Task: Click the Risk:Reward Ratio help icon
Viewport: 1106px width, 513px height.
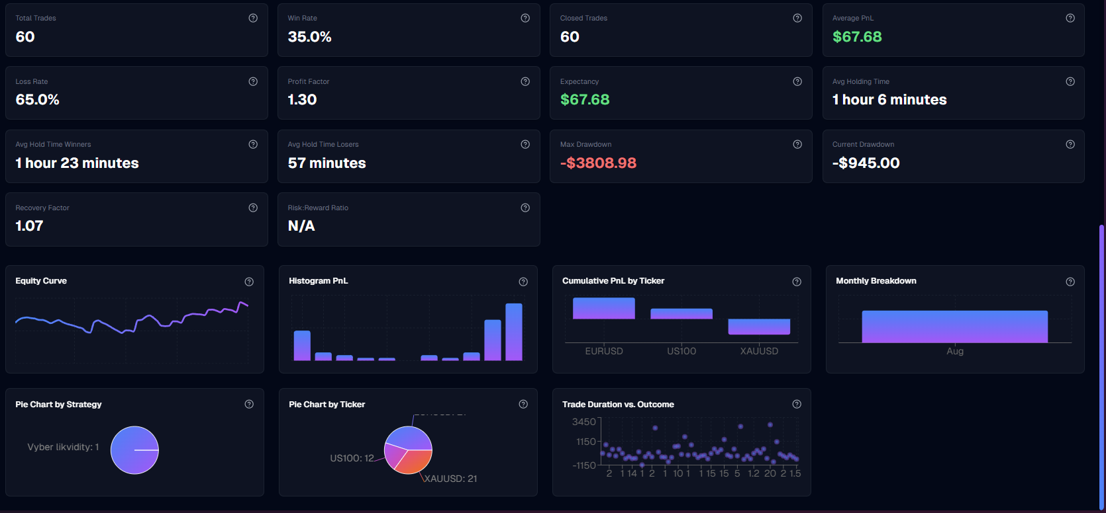Action: [525, 208]
